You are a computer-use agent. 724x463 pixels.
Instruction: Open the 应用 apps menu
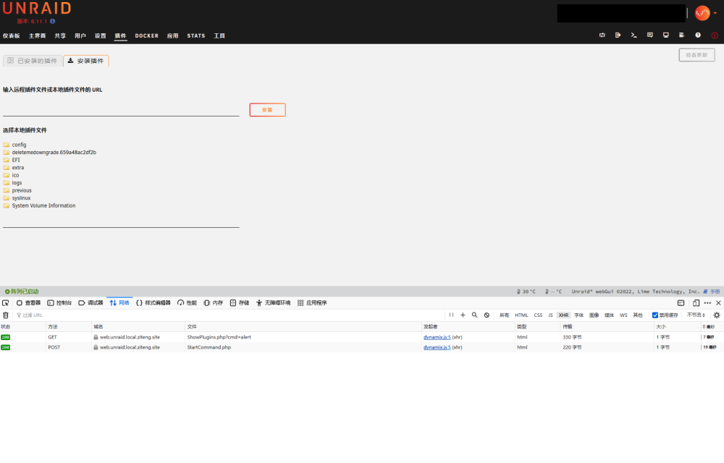173,35
